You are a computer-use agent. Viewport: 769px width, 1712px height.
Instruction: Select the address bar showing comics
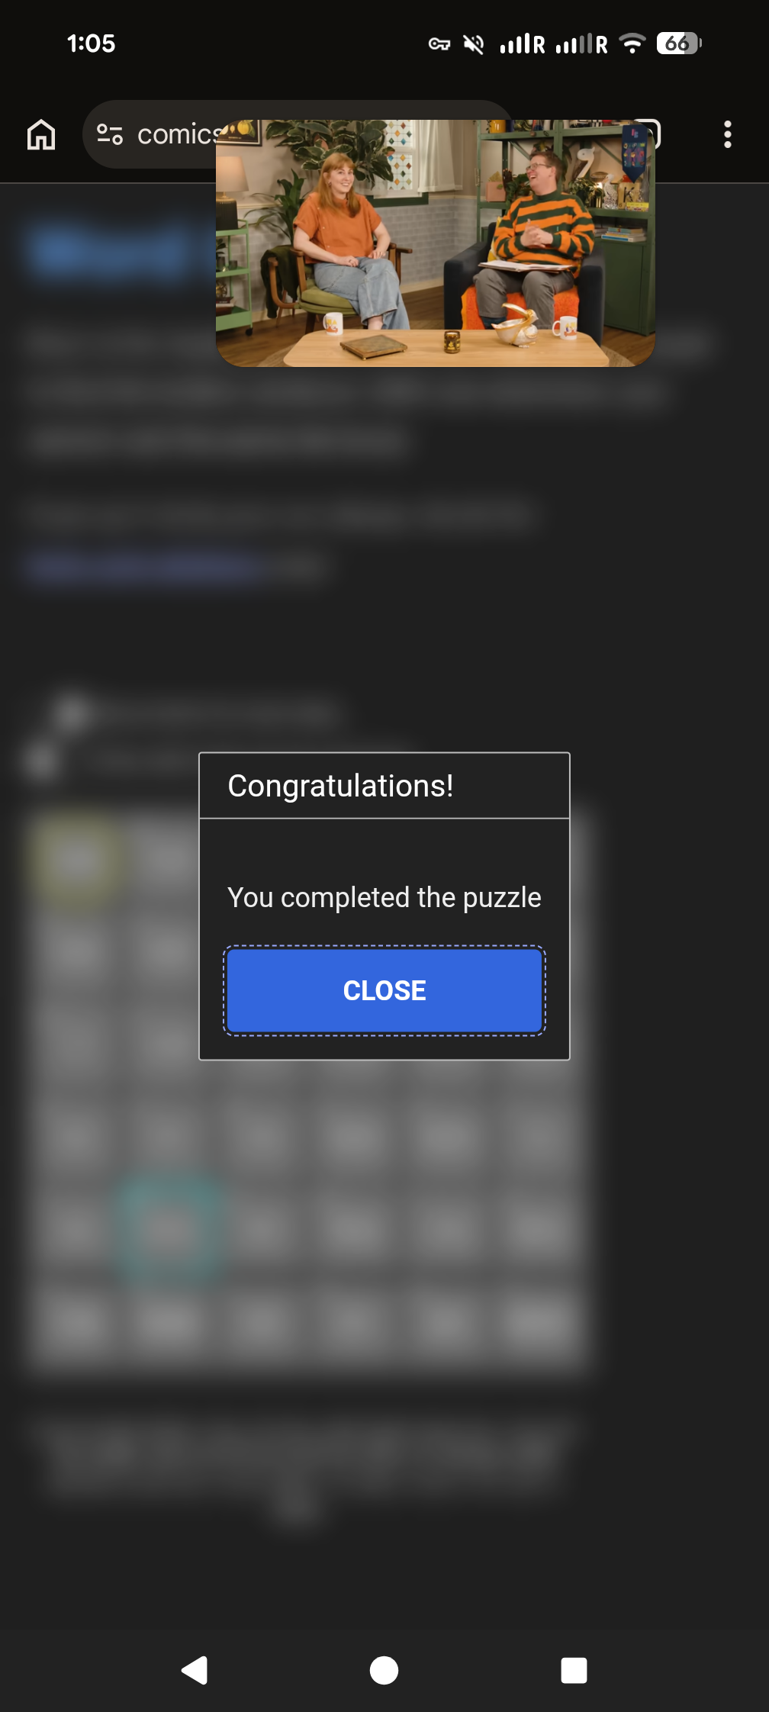tap(298, 134)
